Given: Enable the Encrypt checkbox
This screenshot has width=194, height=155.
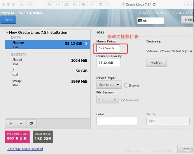Looking at the screenshot, I should coord(126,85).
